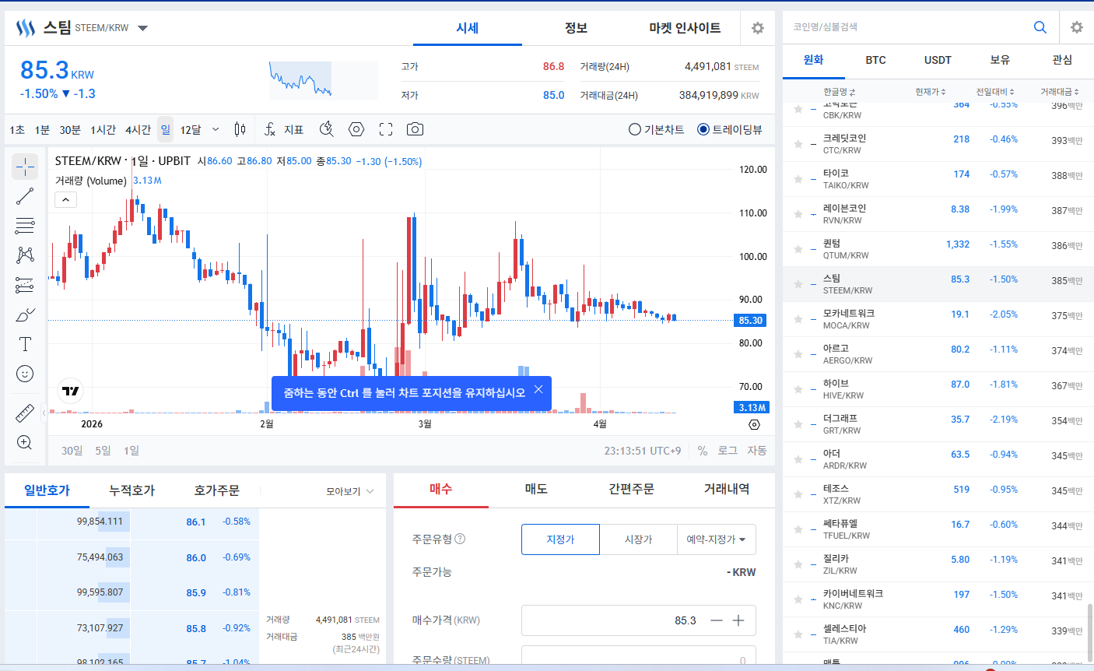Open the coin list settings gear
This screenshot has width=1094, height=671.
click(x=1077, y=27)
